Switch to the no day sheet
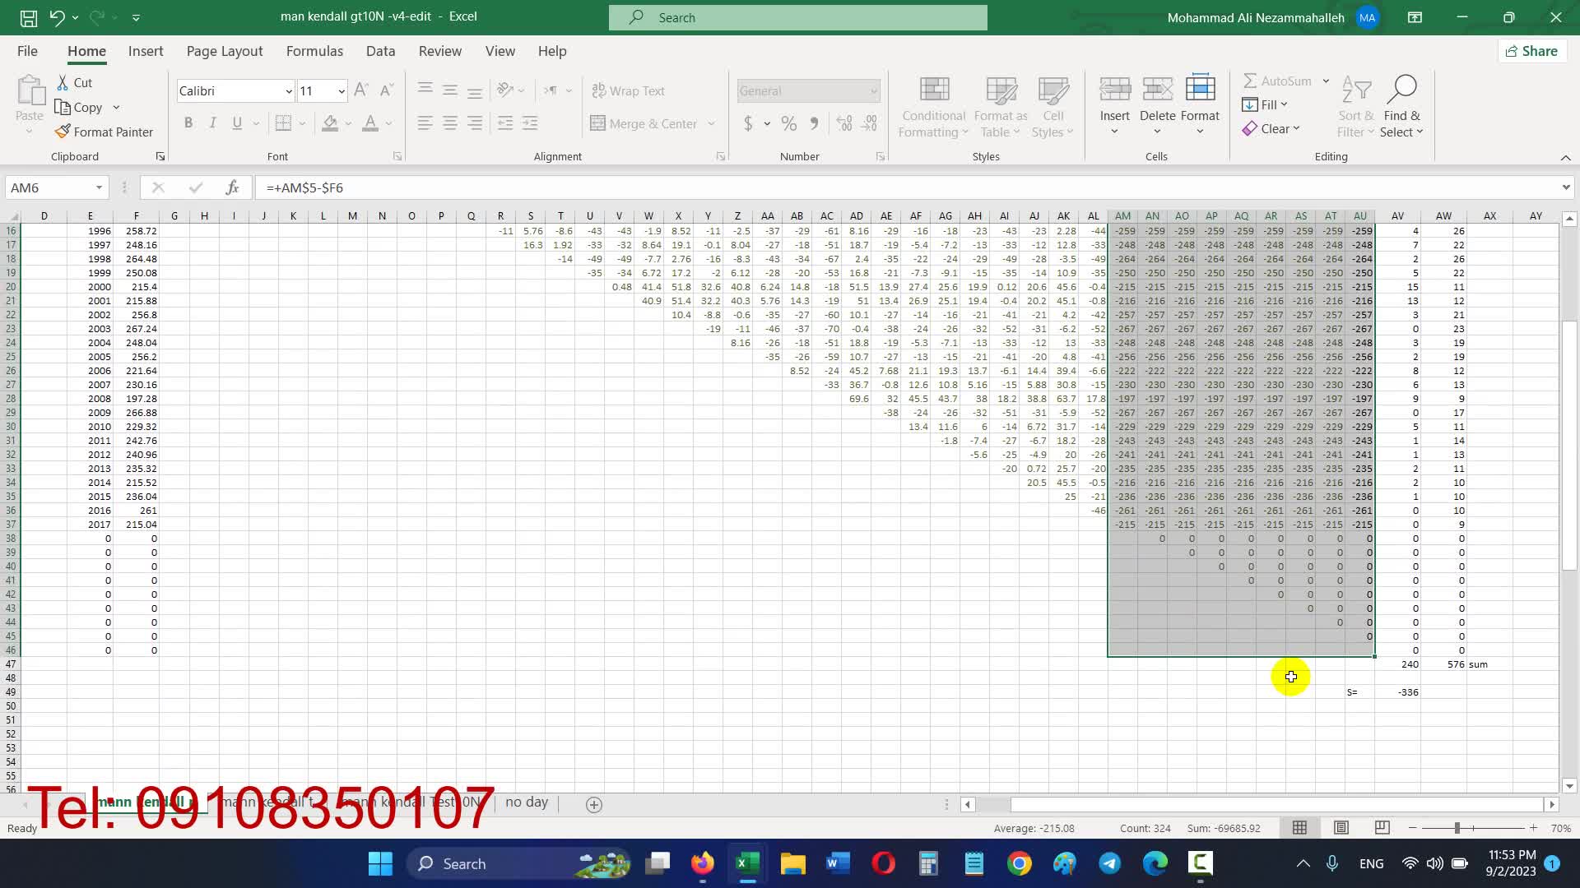Image resolution: width=1580 pixels, height=888 pixels. (x=527, y=802)
